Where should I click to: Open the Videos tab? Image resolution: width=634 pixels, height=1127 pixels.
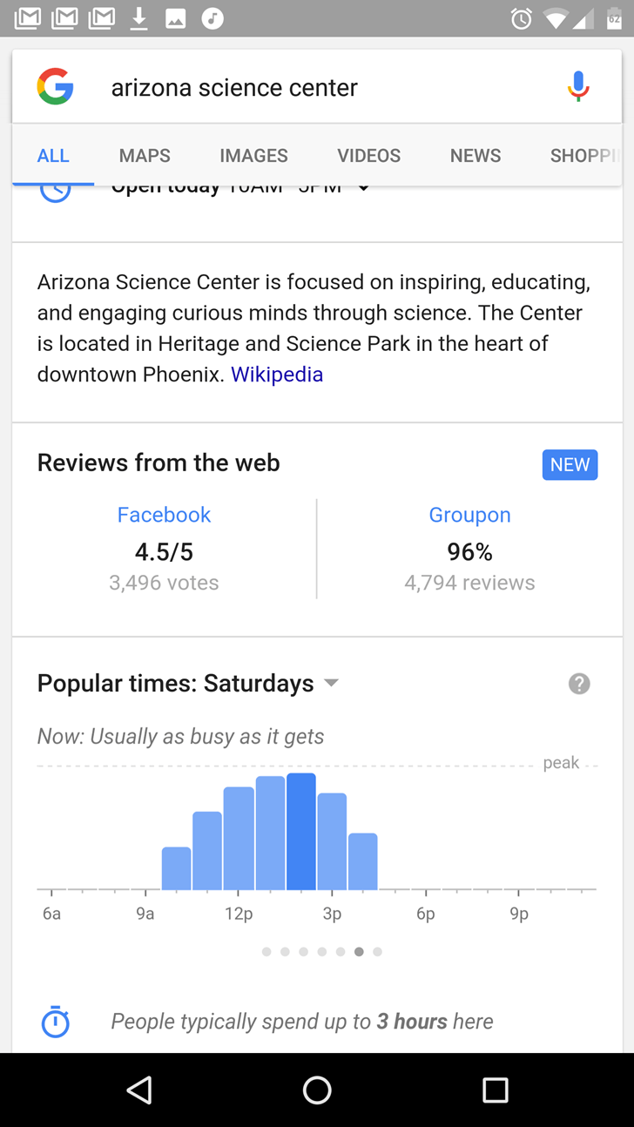click(x=368, y=156)
